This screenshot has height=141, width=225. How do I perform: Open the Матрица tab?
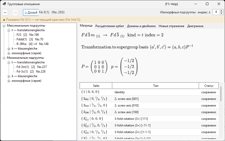[x=86, y=26]
